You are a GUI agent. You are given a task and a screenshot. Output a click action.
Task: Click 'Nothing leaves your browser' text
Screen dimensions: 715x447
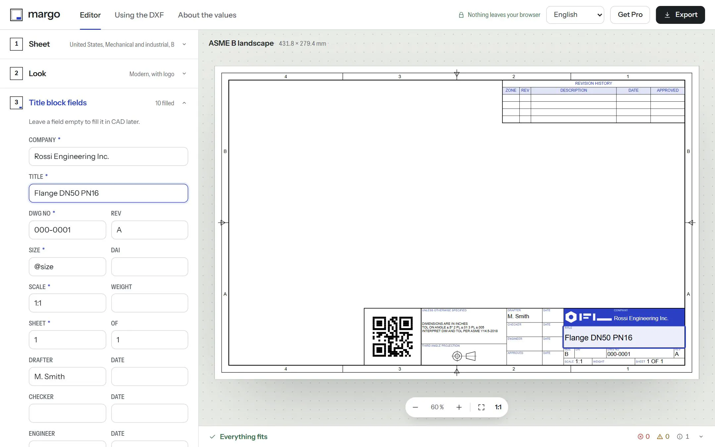(x=504, y=15)
